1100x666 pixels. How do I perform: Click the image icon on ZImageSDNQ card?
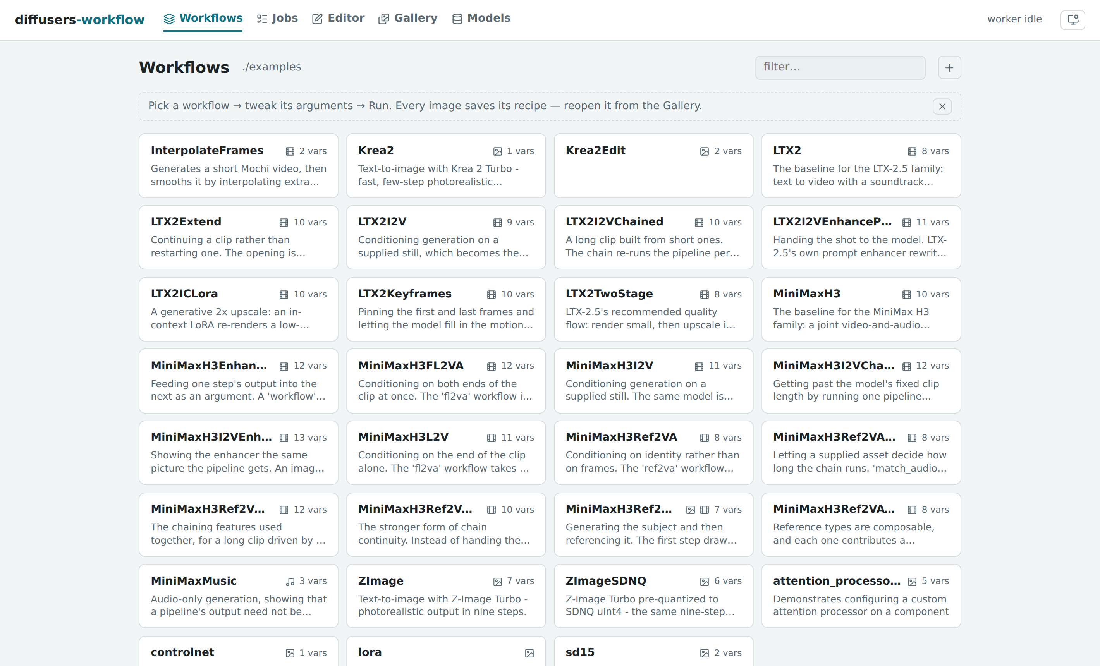705,582
